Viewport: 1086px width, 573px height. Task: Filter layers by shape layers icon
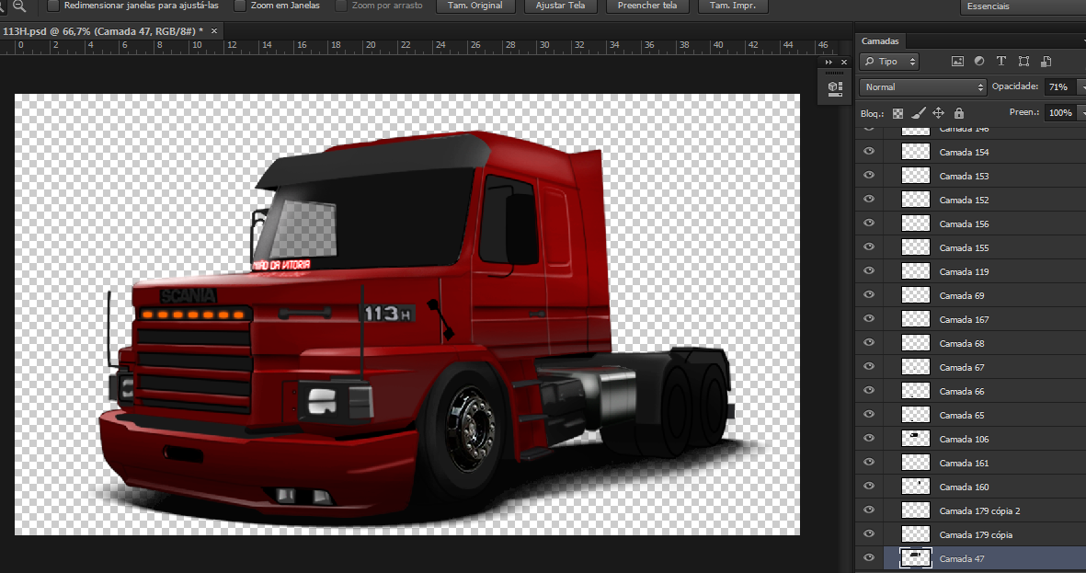tap(1023, 61)
